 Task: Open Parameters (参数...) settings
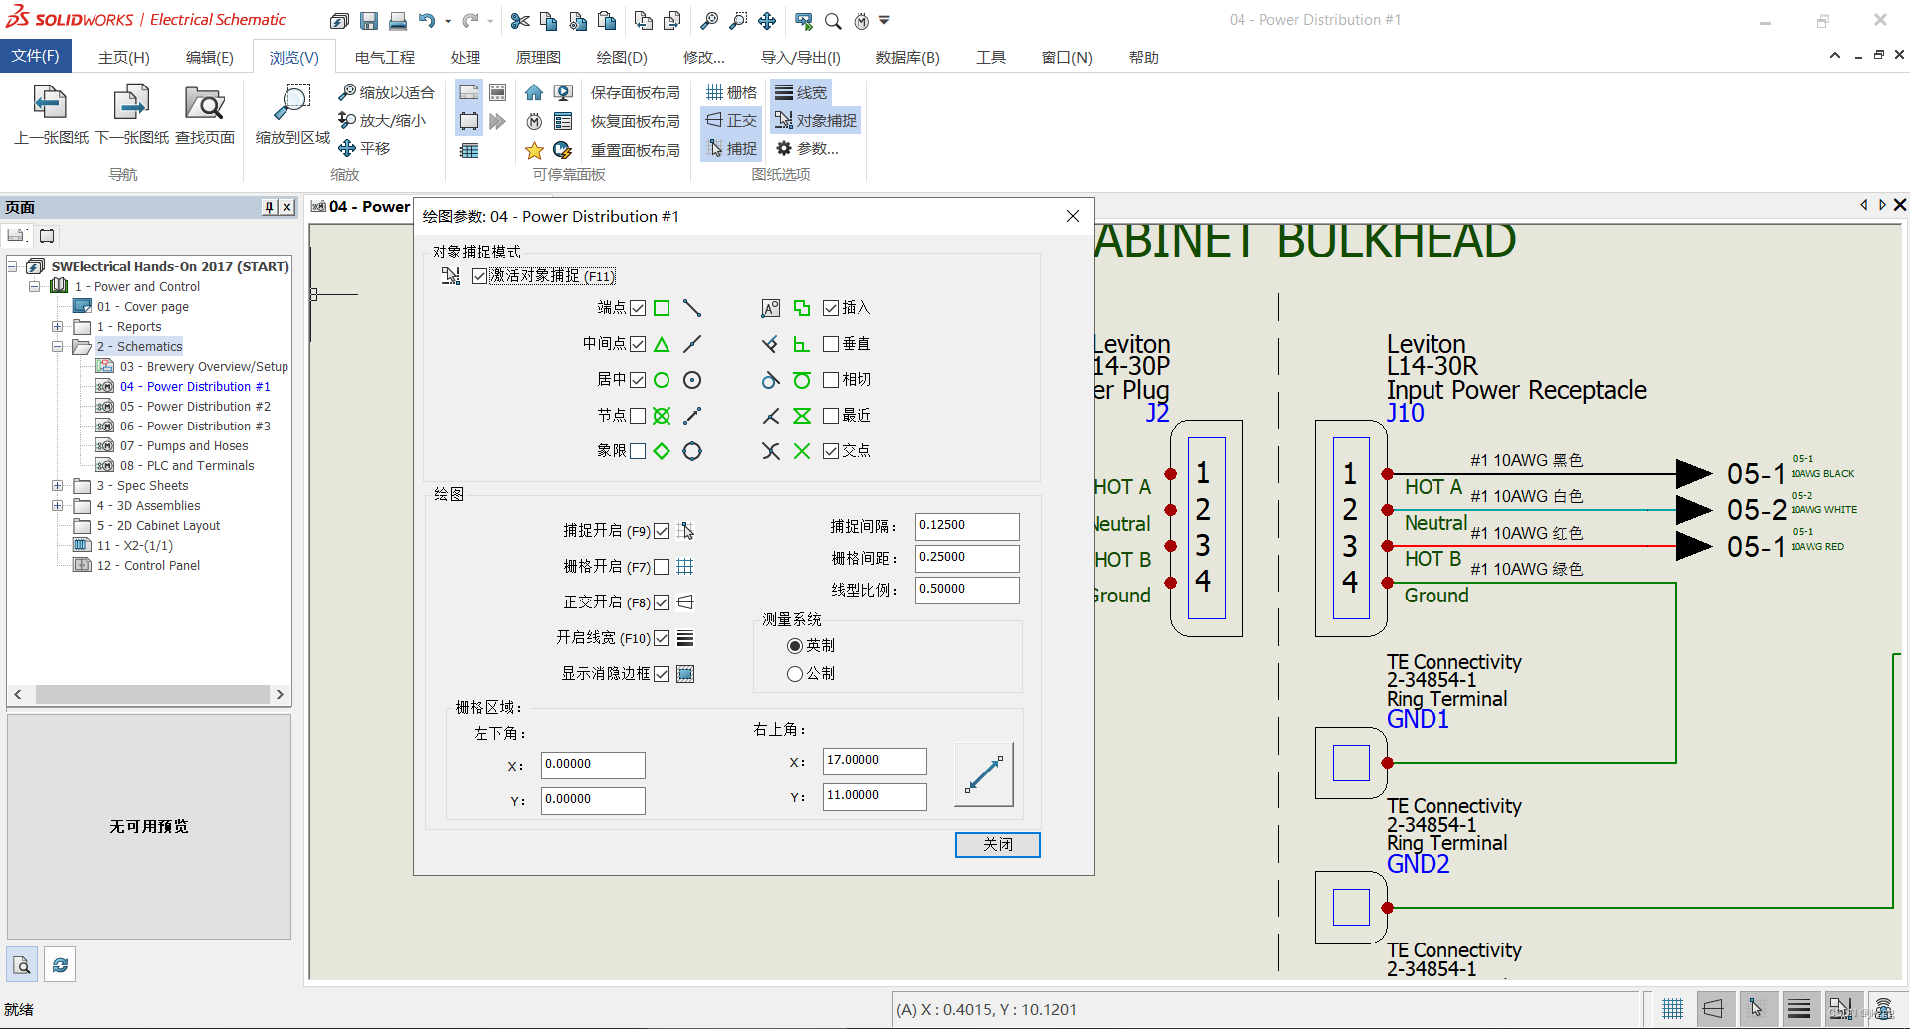click(x=807, y=148)
